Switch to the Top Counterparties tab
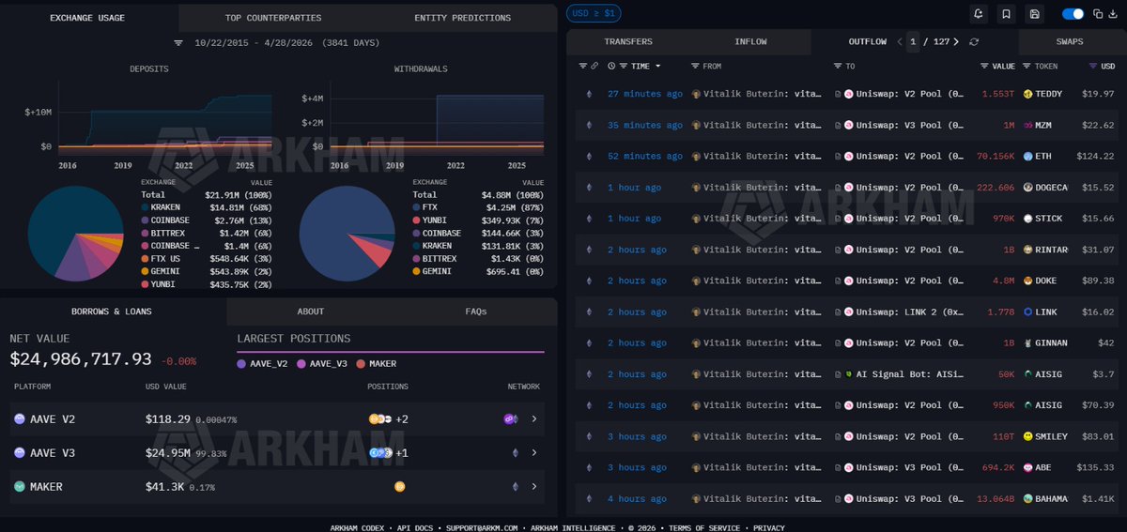 273,18
